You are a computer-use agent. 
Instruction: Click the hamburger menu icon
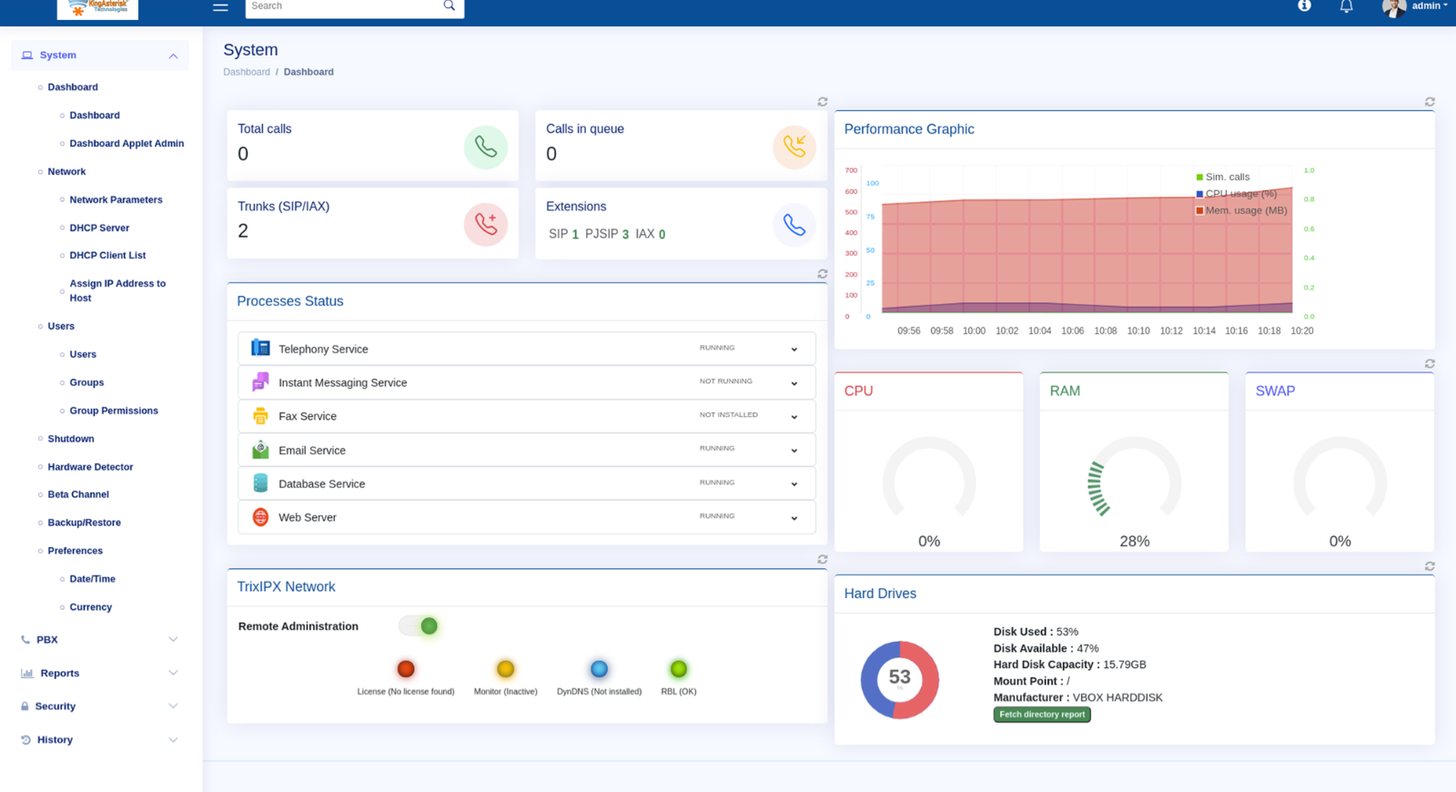coord(220,6)
